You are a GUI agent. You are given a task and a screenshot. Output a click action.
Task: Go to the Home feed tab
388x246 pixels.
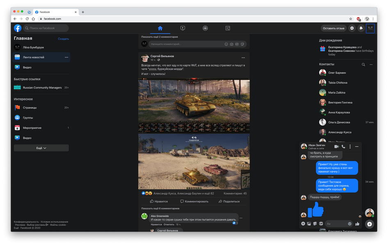(x=160, y=28)
